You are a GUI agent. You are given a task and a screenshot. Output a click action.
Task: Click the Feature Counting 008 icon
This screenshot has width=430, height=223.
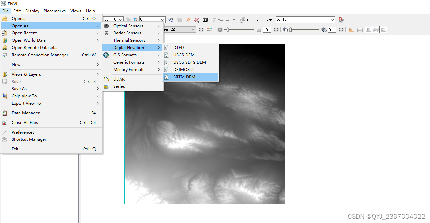[205, 20]
